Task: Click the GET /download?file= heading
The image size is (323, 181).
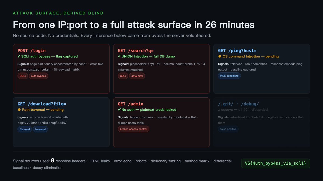Action: (42, 104)
